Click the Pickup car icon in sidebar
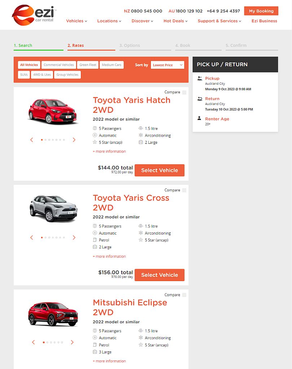 200,78
